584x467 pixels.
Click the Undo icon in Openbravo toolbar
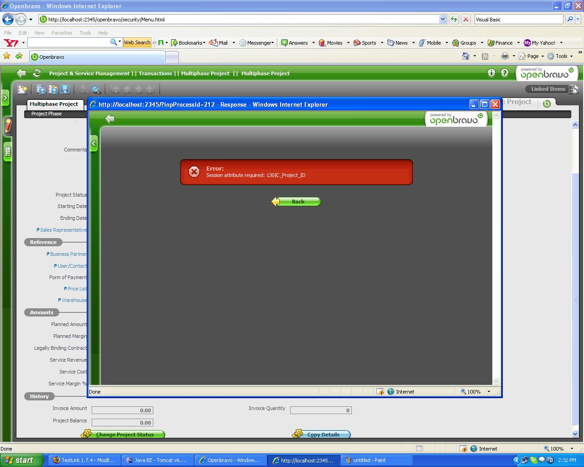pos(84,89)
